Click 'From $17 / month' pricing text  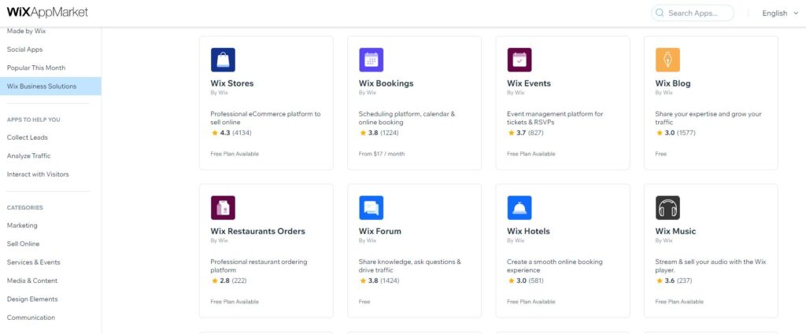382,154
